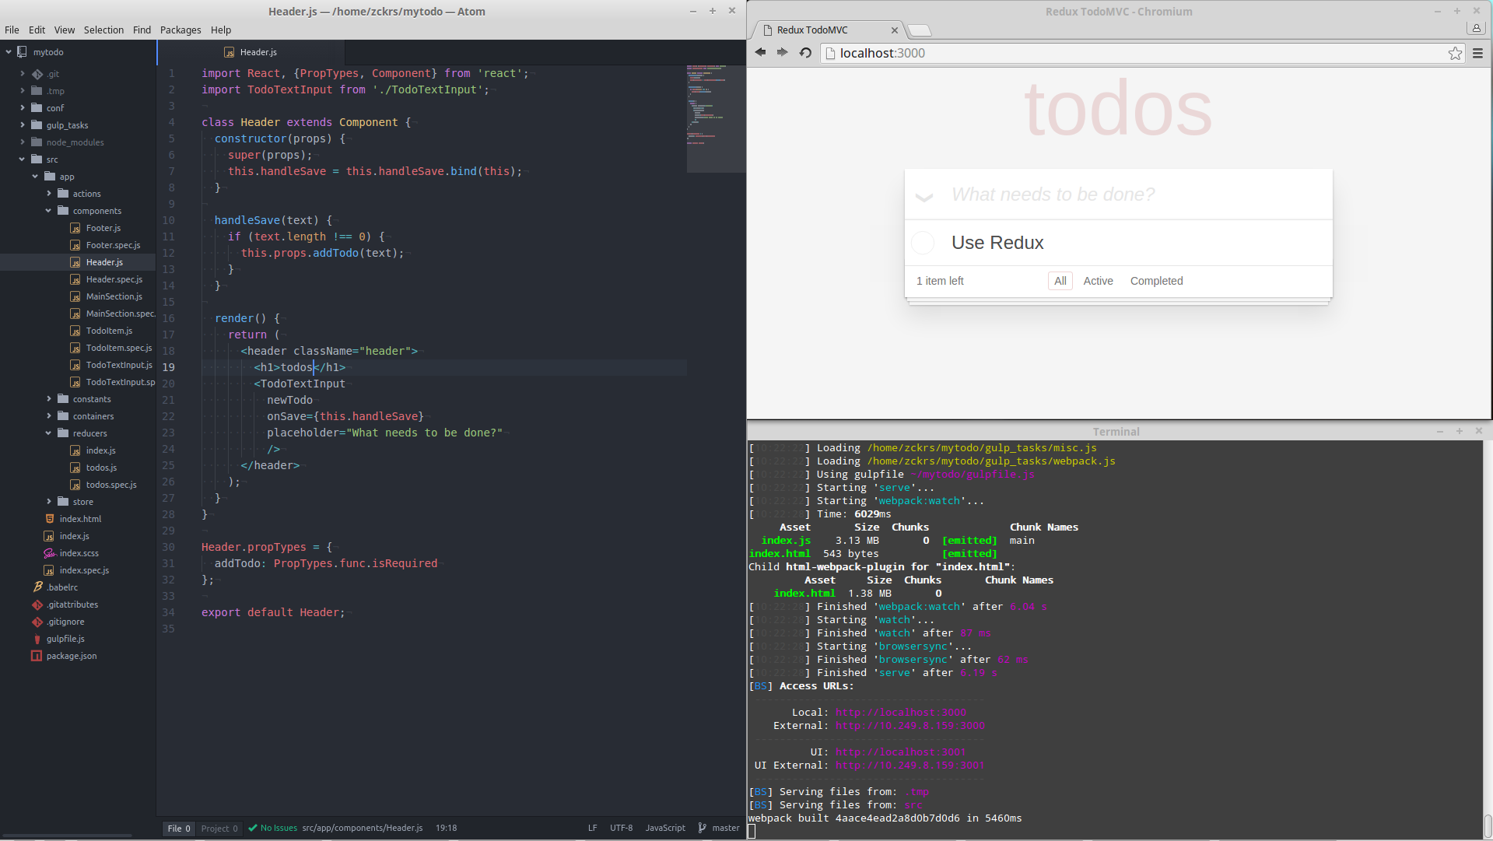The width and height of the screenshot is (1493, 841).
Task: Reload the localhost page in Chromium
Action: tap(805, 53)
